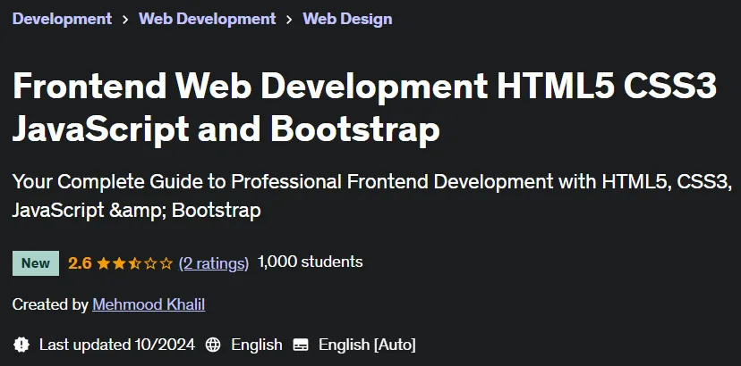Click the course title heading
The height and width of the screenshot is (366, 741).
[x=364, y=107]
